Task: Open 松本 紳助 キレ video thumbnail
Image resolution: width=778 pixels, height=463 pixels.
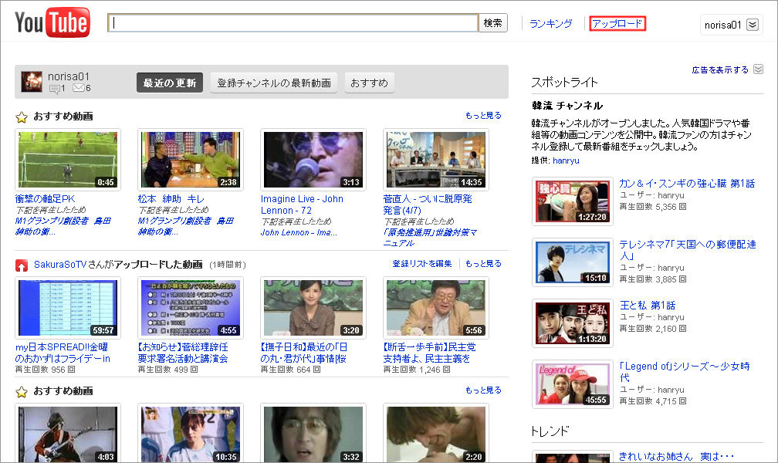Action: 191,160
